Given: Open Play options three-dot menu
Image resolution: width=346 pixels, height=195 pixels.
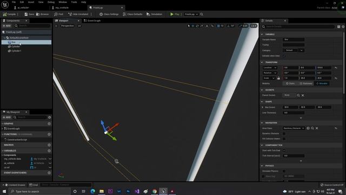Looking at the screenshot, I should coord(181,14).
